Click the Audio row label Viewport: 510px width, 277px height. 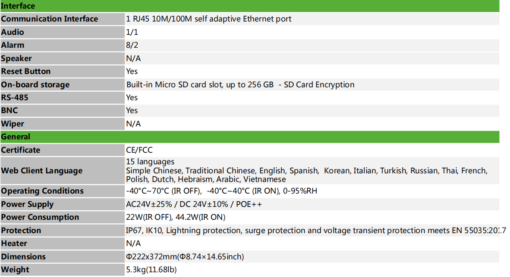click(13, 32)
